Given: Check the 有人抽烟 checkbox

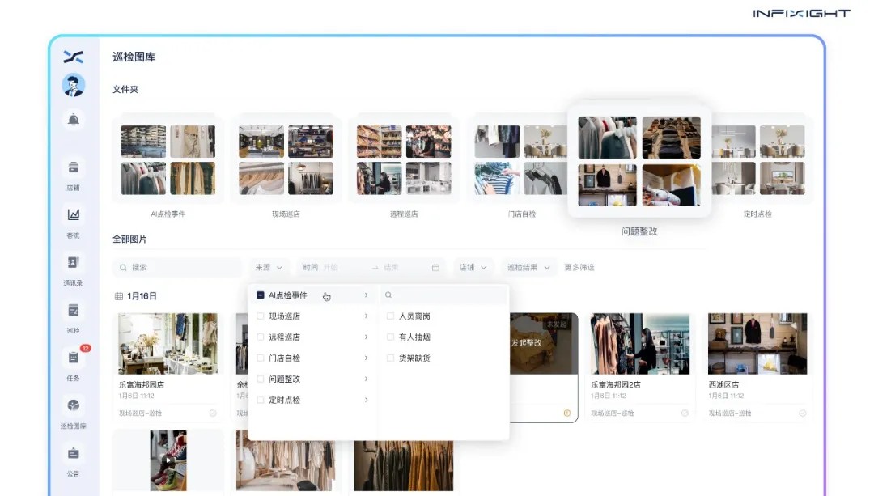Looking at the screenshot, I should pyautogui.click(x=390, y=337).
